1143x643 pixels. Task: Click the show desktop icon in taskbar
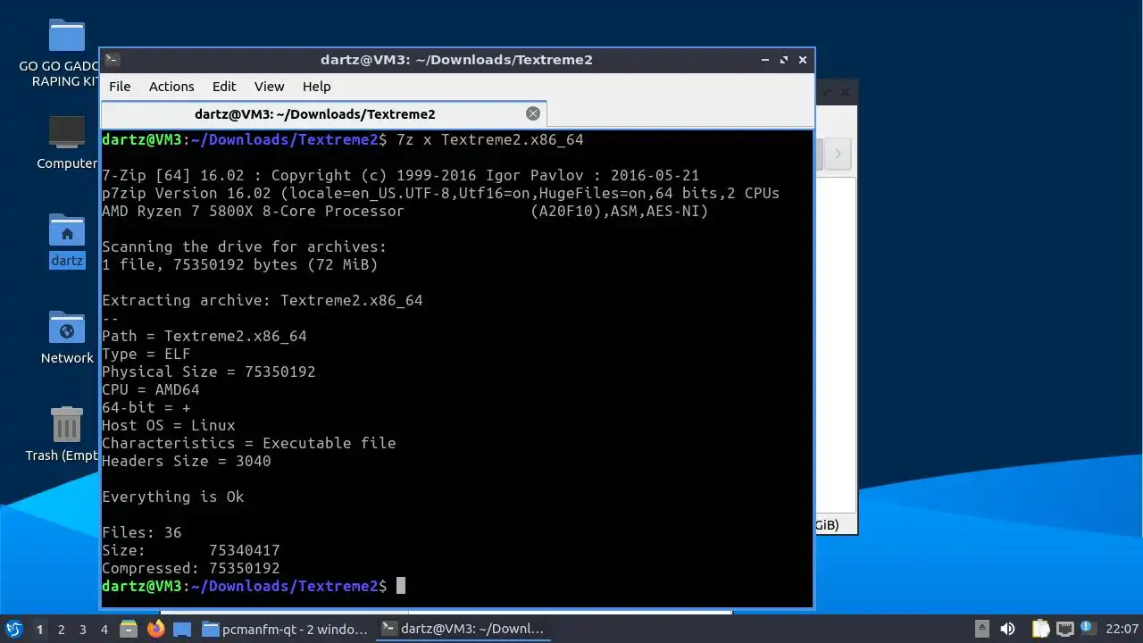pos(182,629)
